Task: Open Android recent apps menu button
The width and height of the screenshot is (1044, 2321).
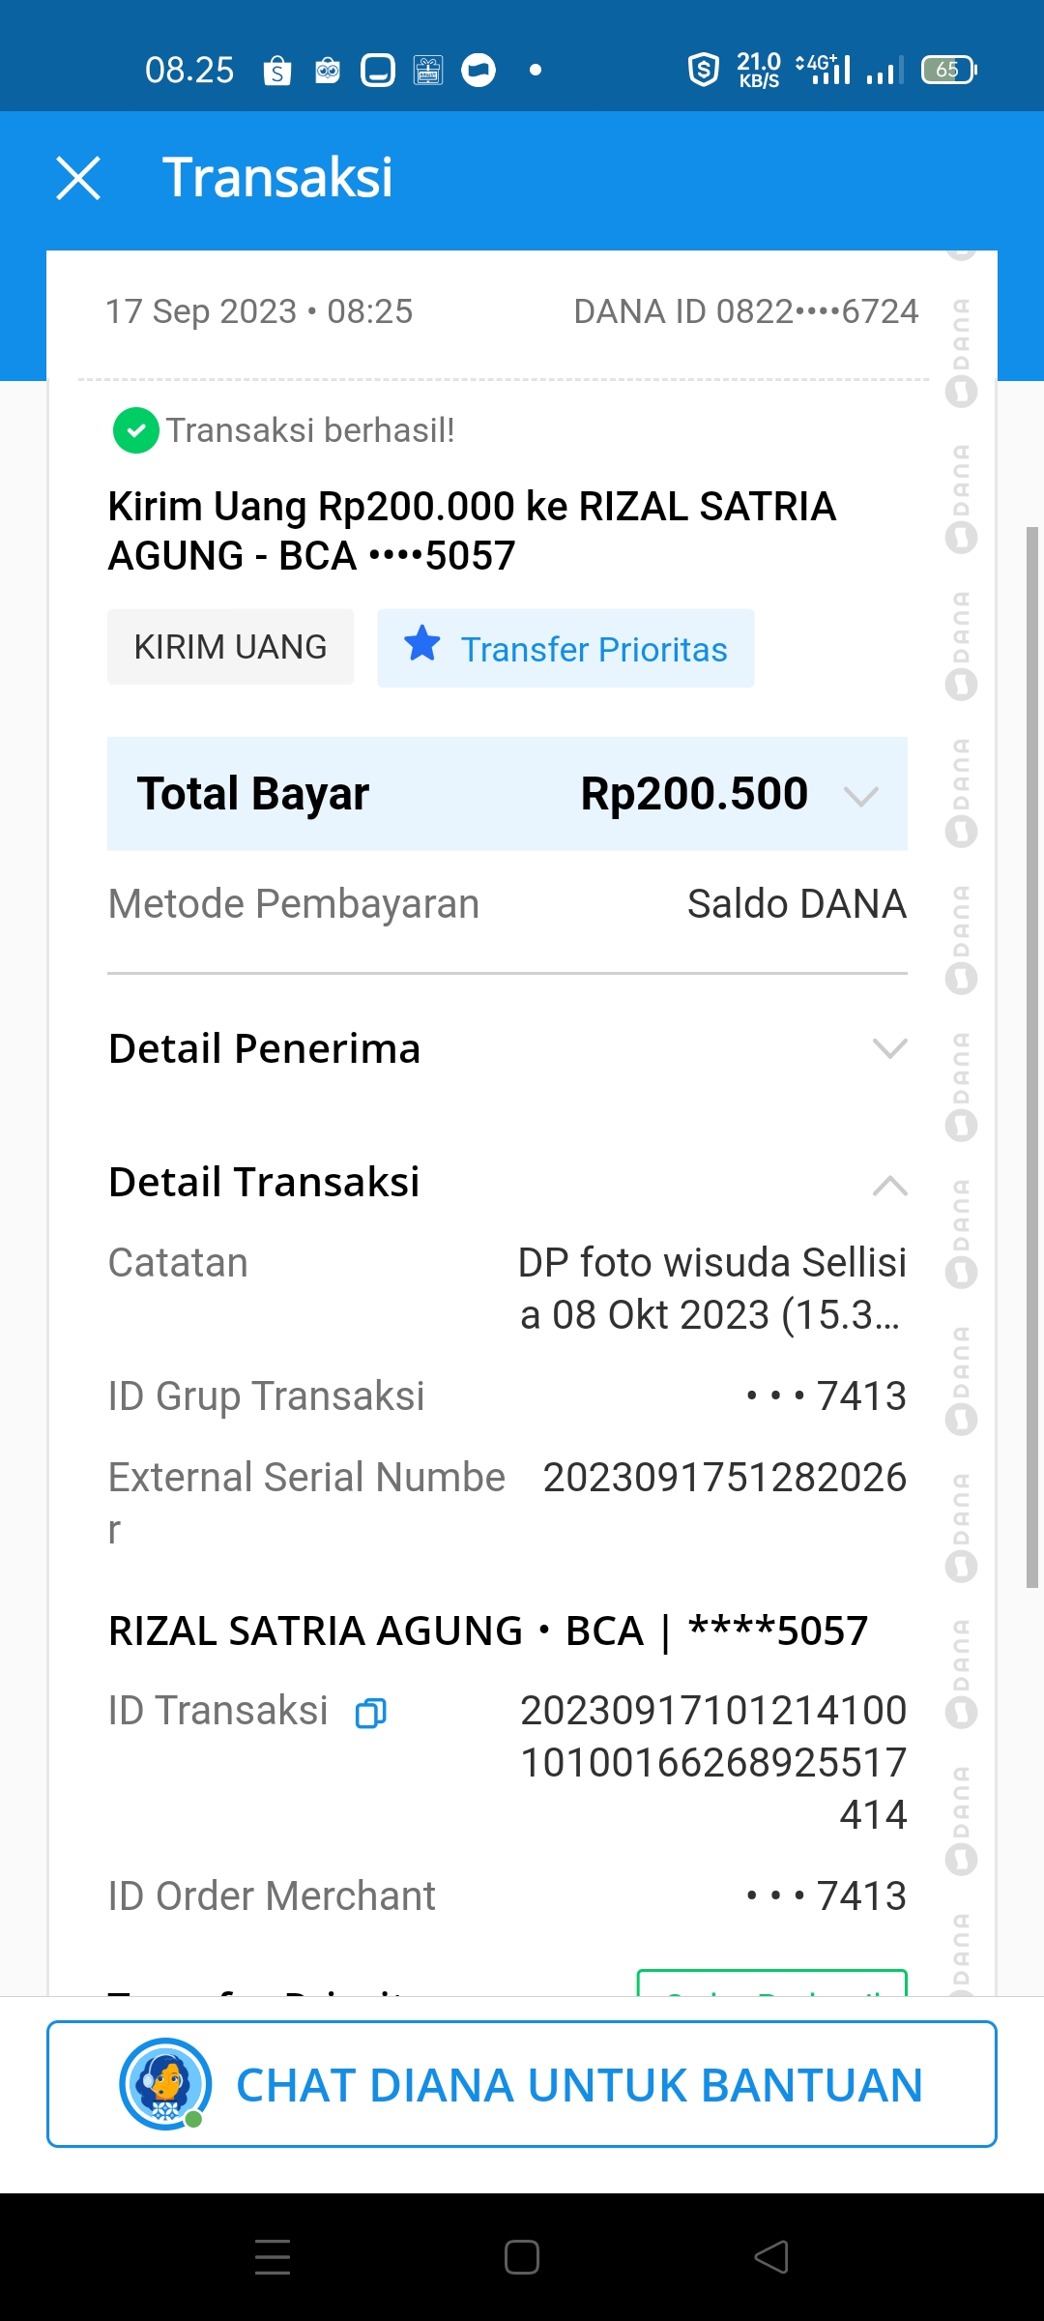Action: 273,2257
